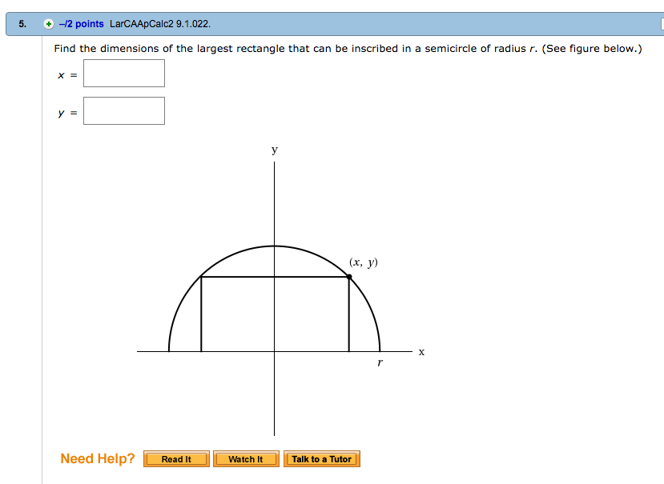
Task: Click the radius label r below the x-axis
Action: [x=380, y=363]
